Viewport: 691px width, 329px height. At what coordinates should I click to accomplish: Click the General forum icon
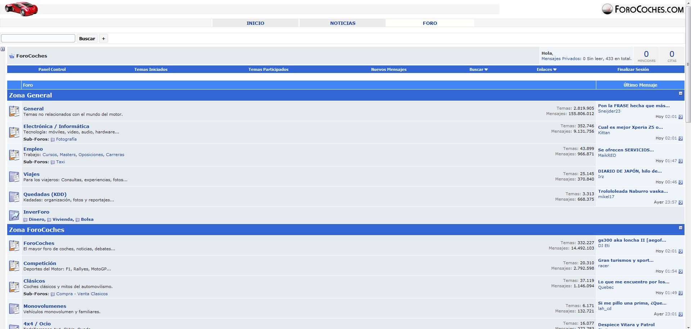pos(14,111)
